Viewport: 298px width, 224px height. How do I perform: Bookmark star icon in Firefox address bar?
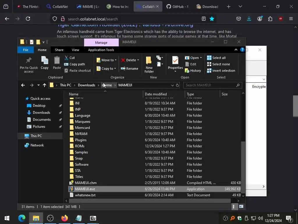coord(212,19)
